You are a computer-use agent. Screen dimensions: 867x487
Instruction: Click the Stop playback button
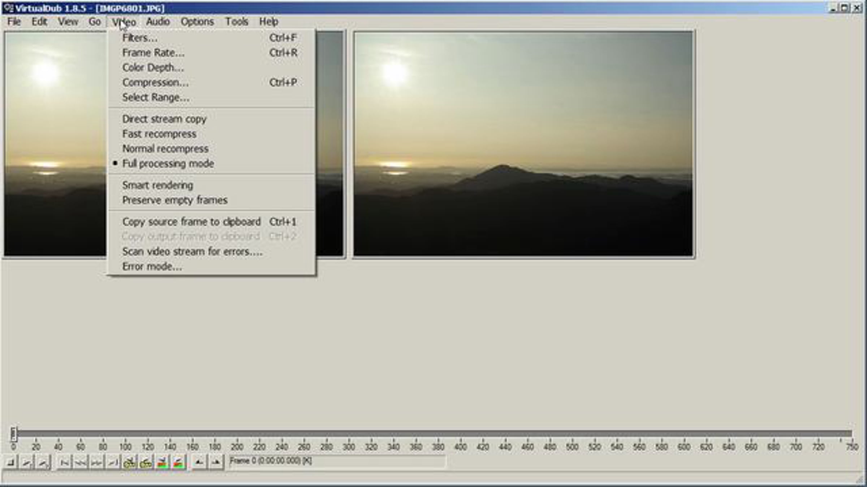(10, 462)
